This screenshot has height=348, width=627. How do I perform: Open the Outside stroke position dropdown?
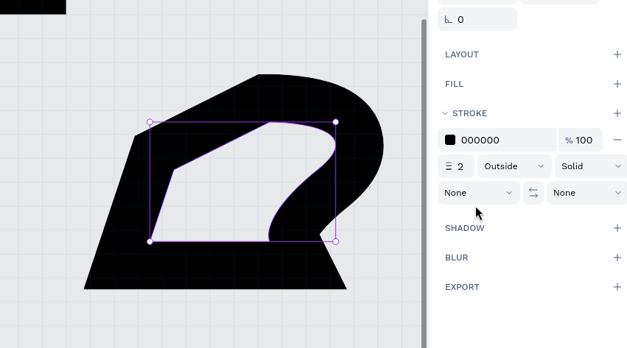514,166
